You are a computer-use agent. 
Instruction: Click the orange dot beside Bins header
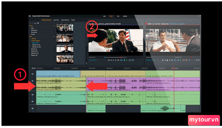coord(54,37)
